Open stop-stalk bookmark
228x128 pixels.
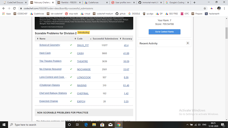tap(71, 14)
